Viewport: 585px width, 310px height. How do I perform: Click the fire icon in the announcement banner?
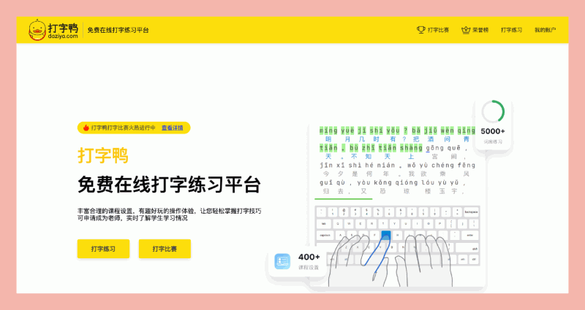coord(86,128)
